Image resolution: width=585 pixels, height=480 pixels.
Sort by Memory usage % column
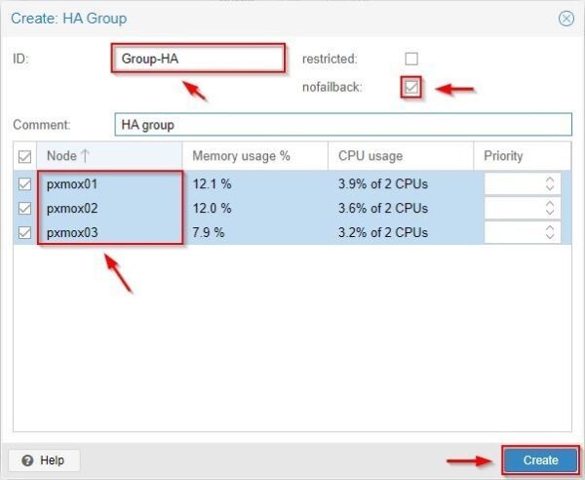pos(253,156)
